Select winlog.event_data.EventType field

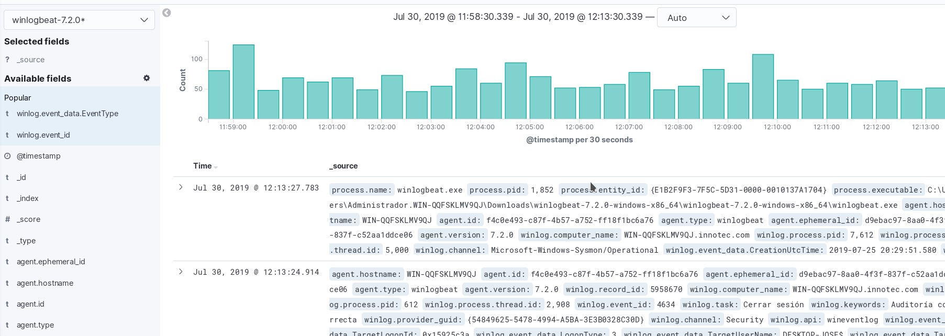coord(68,114)
